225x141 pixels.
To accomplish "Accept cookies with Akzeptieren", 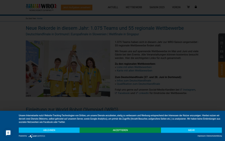I will (x=120, y=130).
